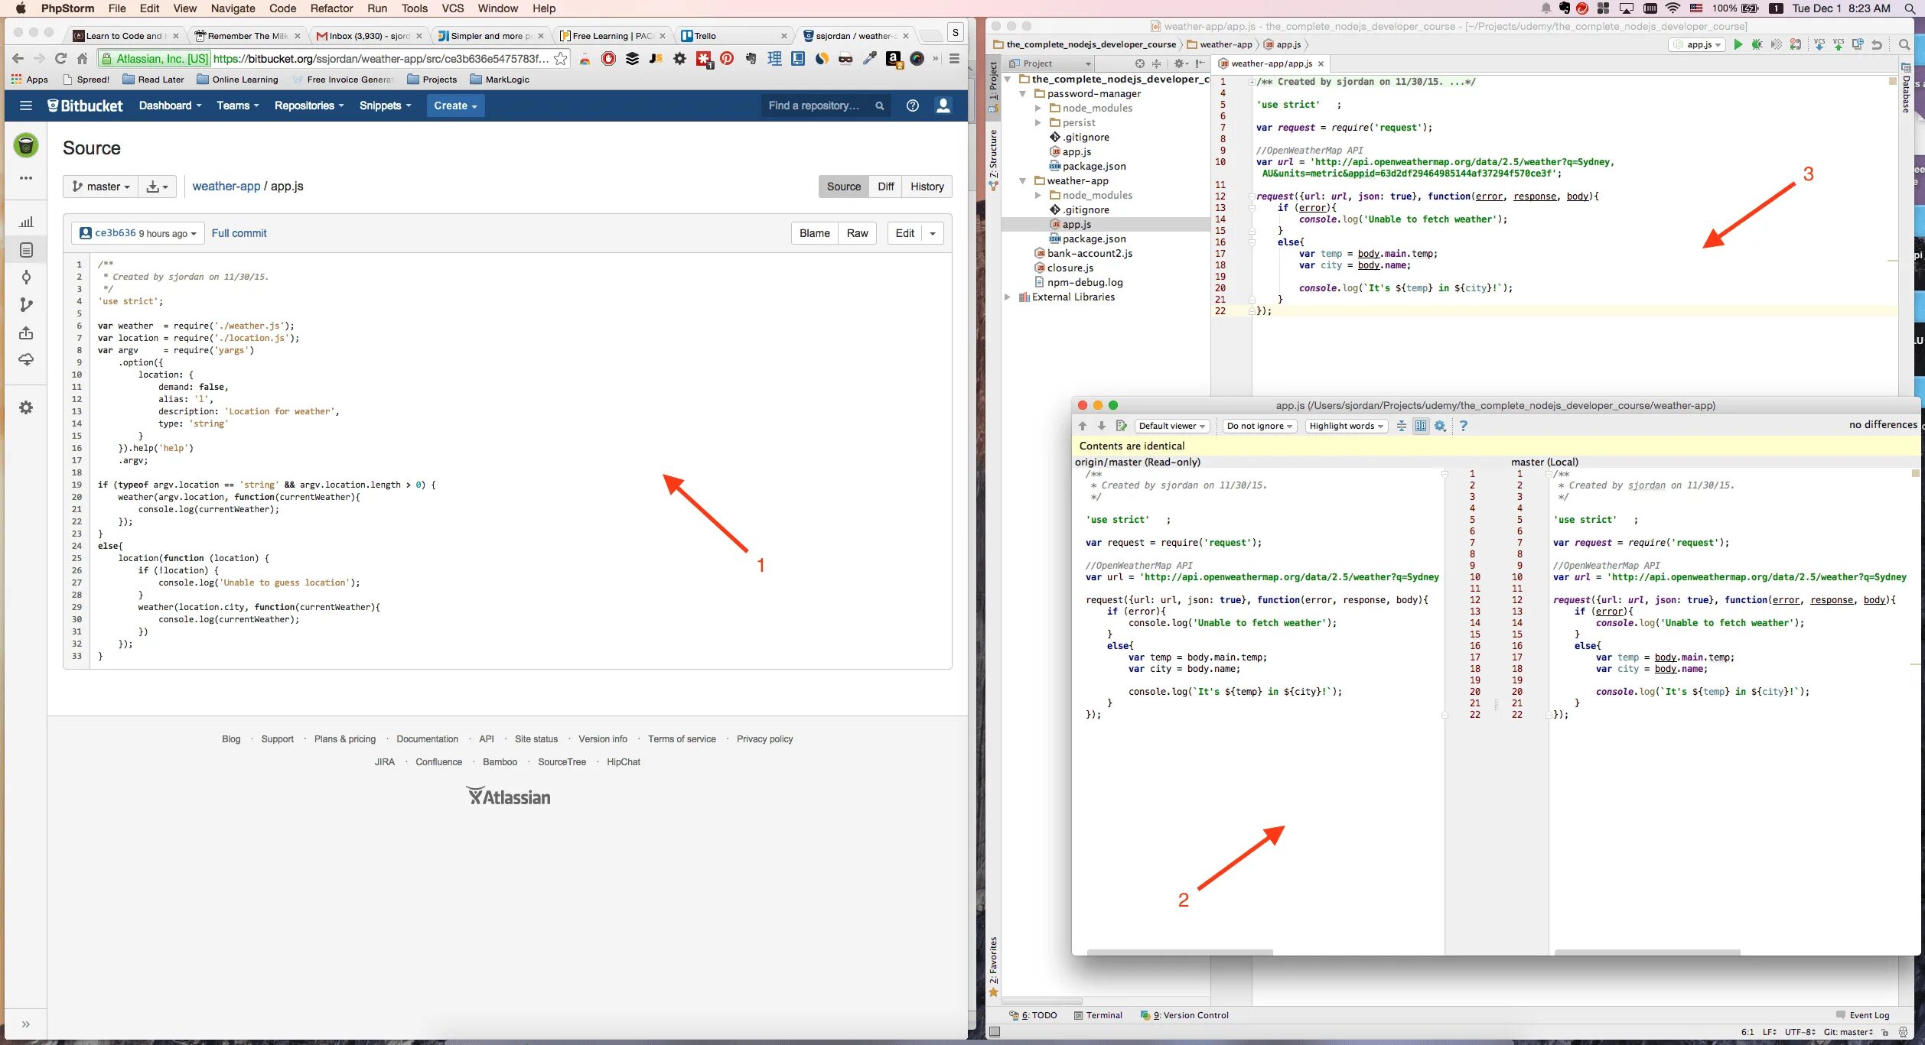Toggle synchronize scrolling in diff viewer

tap(1421, 427)
